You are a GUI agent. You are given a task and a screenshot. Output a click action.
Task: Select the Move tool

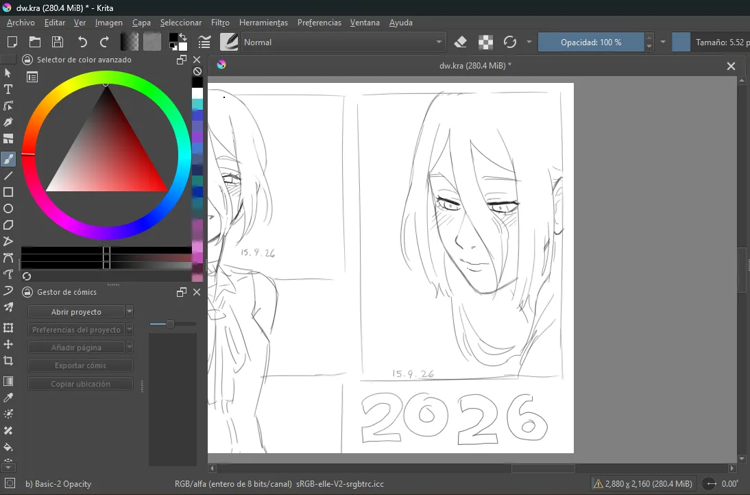coord(8,344)
